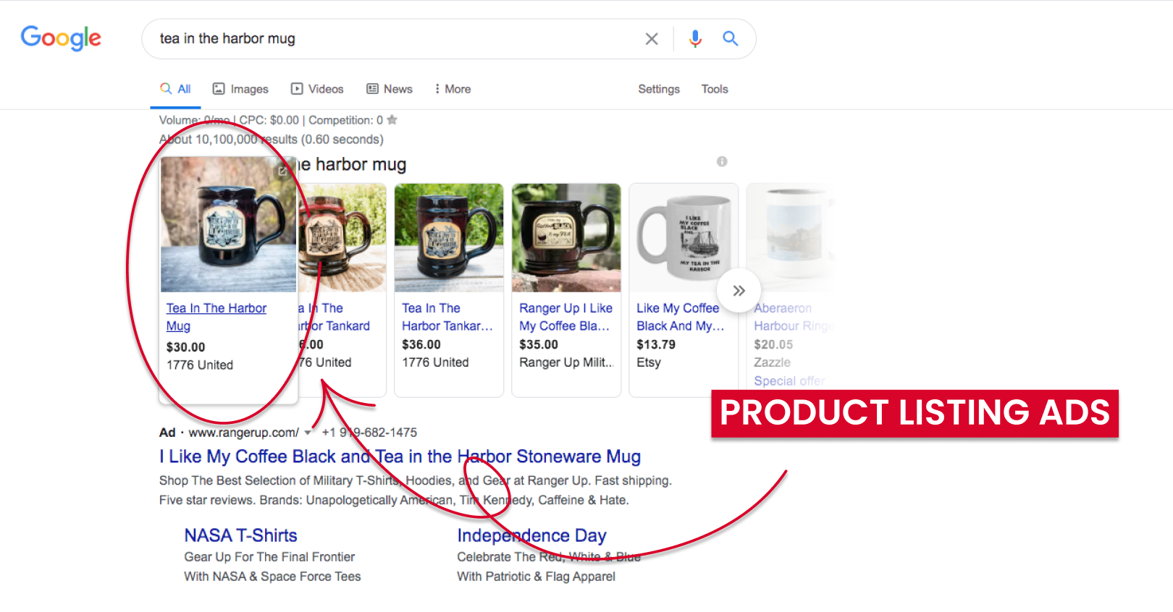Open the popout icon on the first mug image
The image size is (1173, 612).
pos(282,171)
